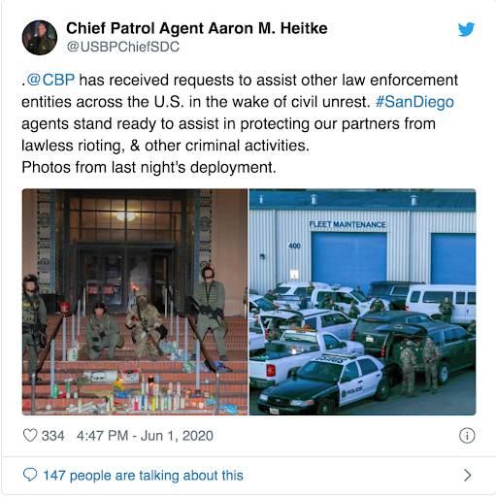Click the FLEET MAINTENANCE sign in photo
Screen dimensions: 496x497
(x=347, y=224)
